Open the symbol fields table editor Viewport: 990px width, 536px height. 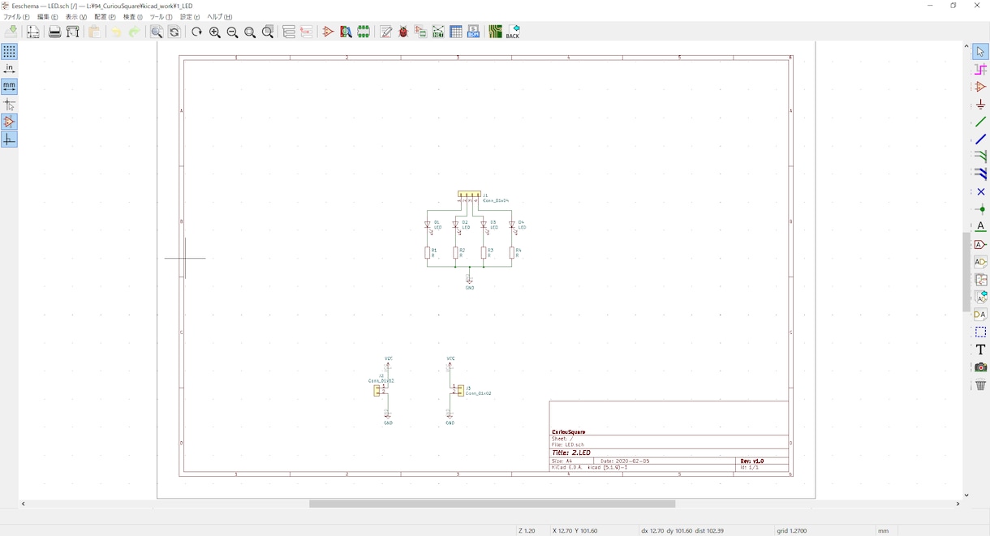(x=456, y=32)
